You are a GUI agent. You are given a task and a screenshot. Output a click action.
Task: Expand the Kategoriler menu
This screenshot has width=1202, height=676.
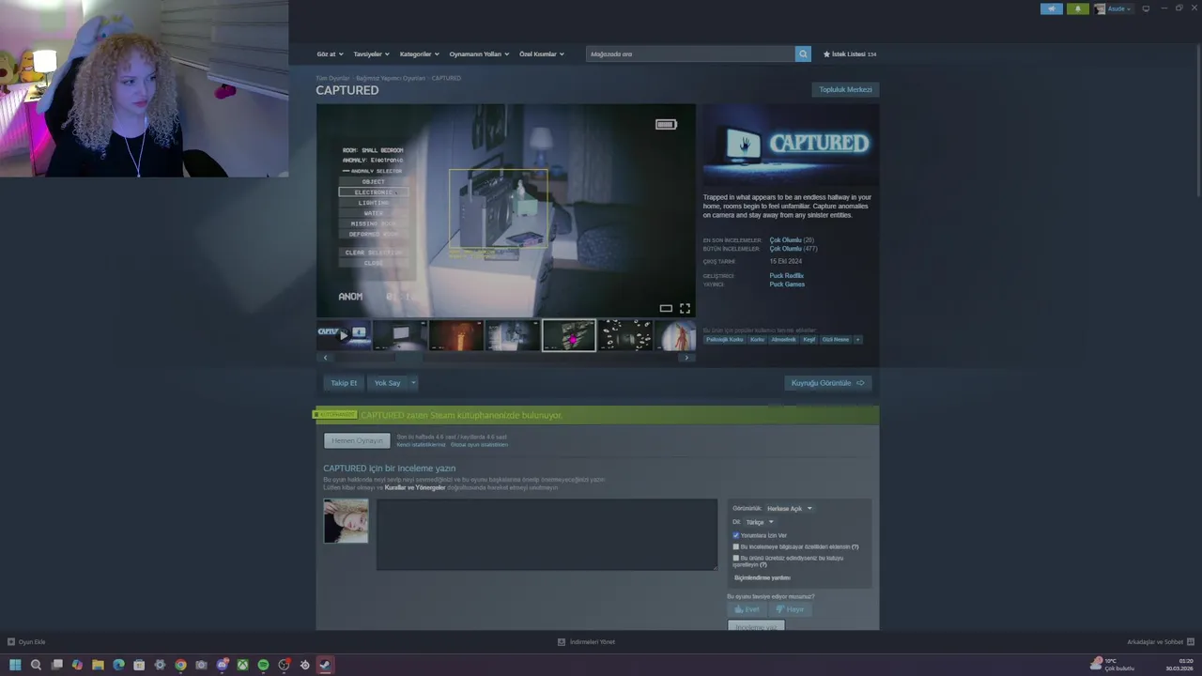[x=419, y=54]
